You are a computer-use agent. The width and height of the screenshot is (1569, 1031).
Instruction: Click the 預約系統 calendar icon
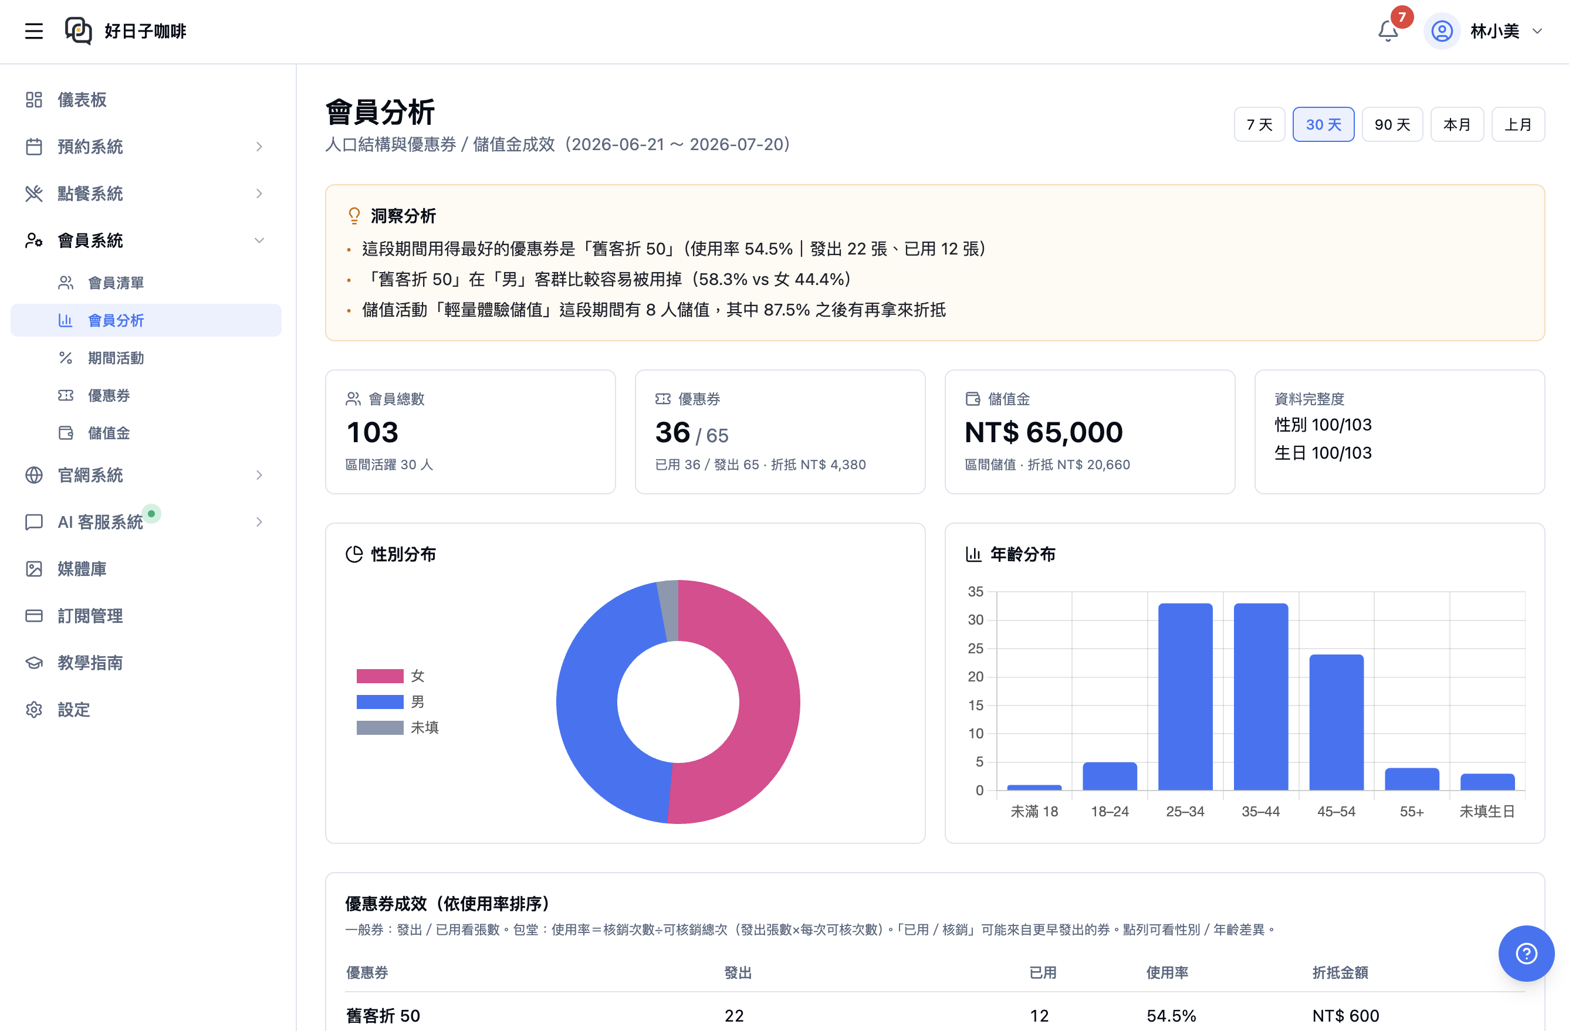tap(33, 146)
